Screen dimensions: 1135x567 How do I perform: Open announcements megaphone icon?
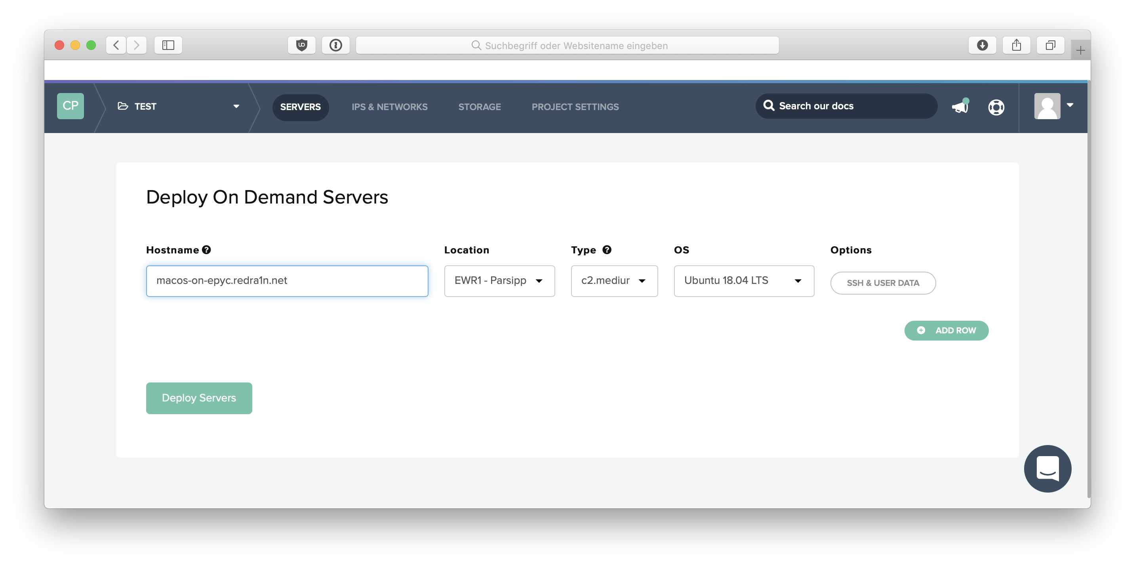[x=960, y=107]
